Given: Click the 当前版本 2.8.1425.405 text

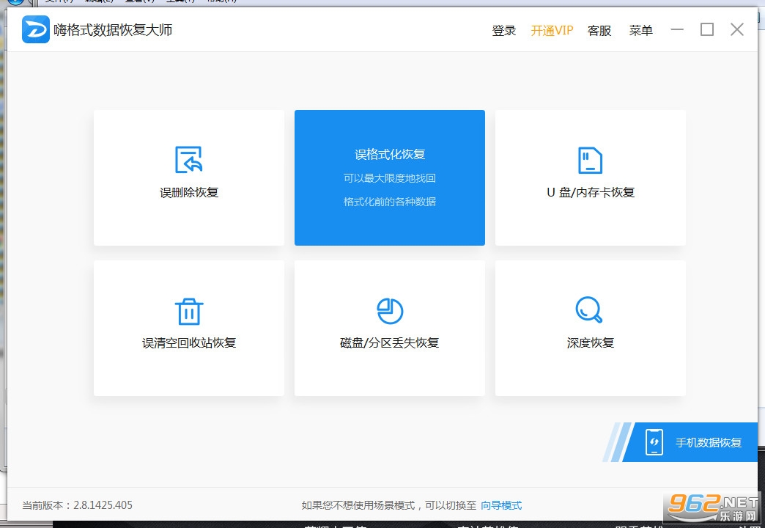Looking at the screenshot, I should [77, 505].
